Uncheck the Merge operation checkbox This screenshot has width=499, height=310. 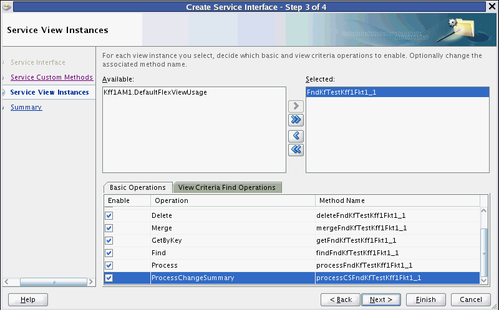pyautogui.click(x=109, y=228)
